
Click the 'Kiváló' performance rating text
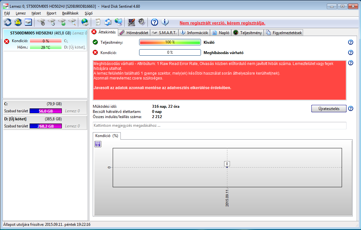pyautogui.click(x=209, y=42)
